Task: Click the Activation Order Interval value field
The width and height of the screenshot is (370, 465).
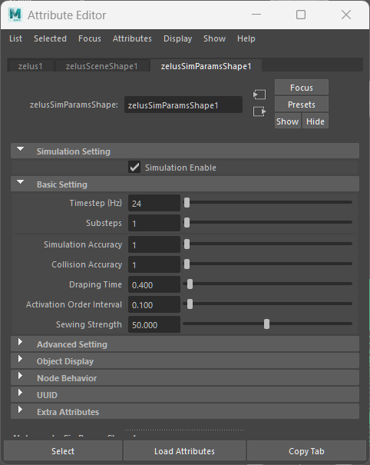Action: pos(154,304)
